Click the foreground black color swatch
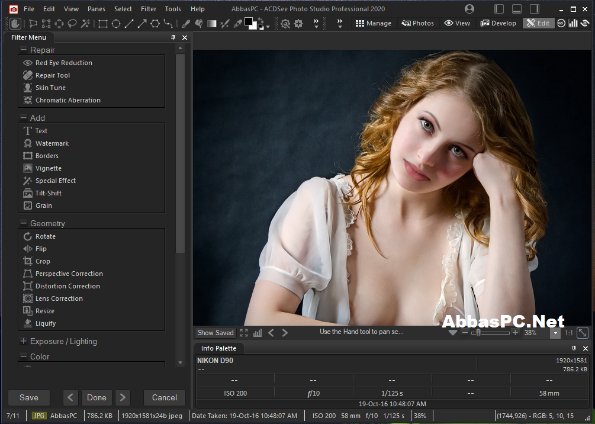The width and height of the screenshot is (595, 424). coord(249,22)
